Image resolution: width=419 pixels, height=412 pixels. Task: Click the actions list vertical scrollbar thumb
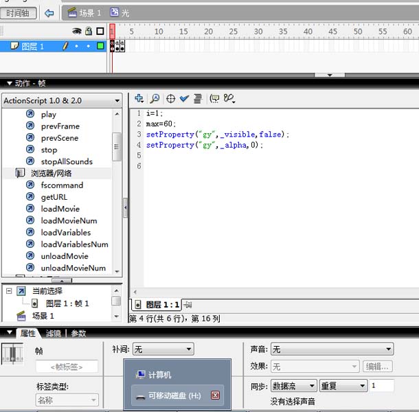click(x=117, y=147)
